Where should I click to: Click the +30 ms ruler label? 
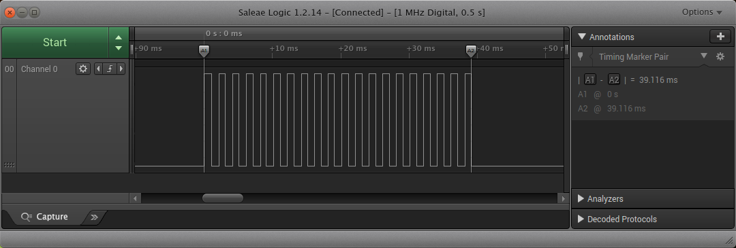(x=420, y=49)
